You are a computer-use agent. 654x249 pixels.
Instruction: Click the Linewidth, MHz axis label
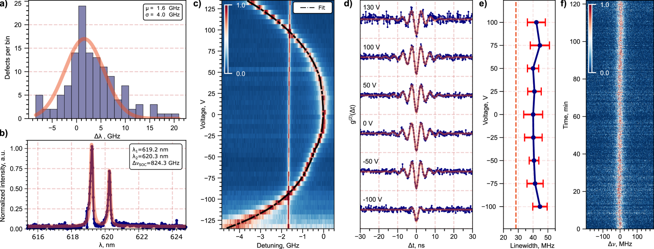click(532, 245)
